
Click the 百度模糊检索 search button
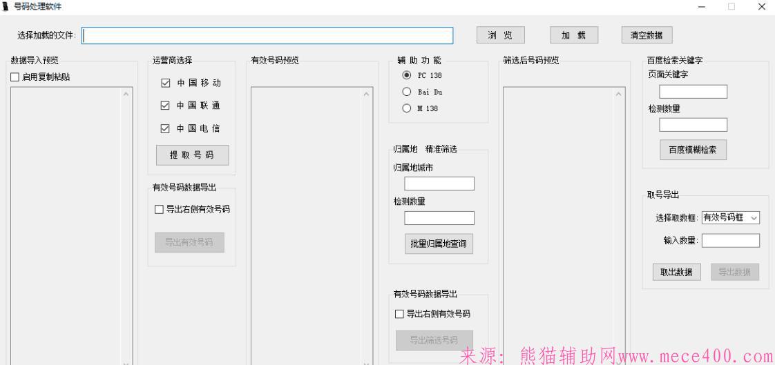[x=693, y=151]
